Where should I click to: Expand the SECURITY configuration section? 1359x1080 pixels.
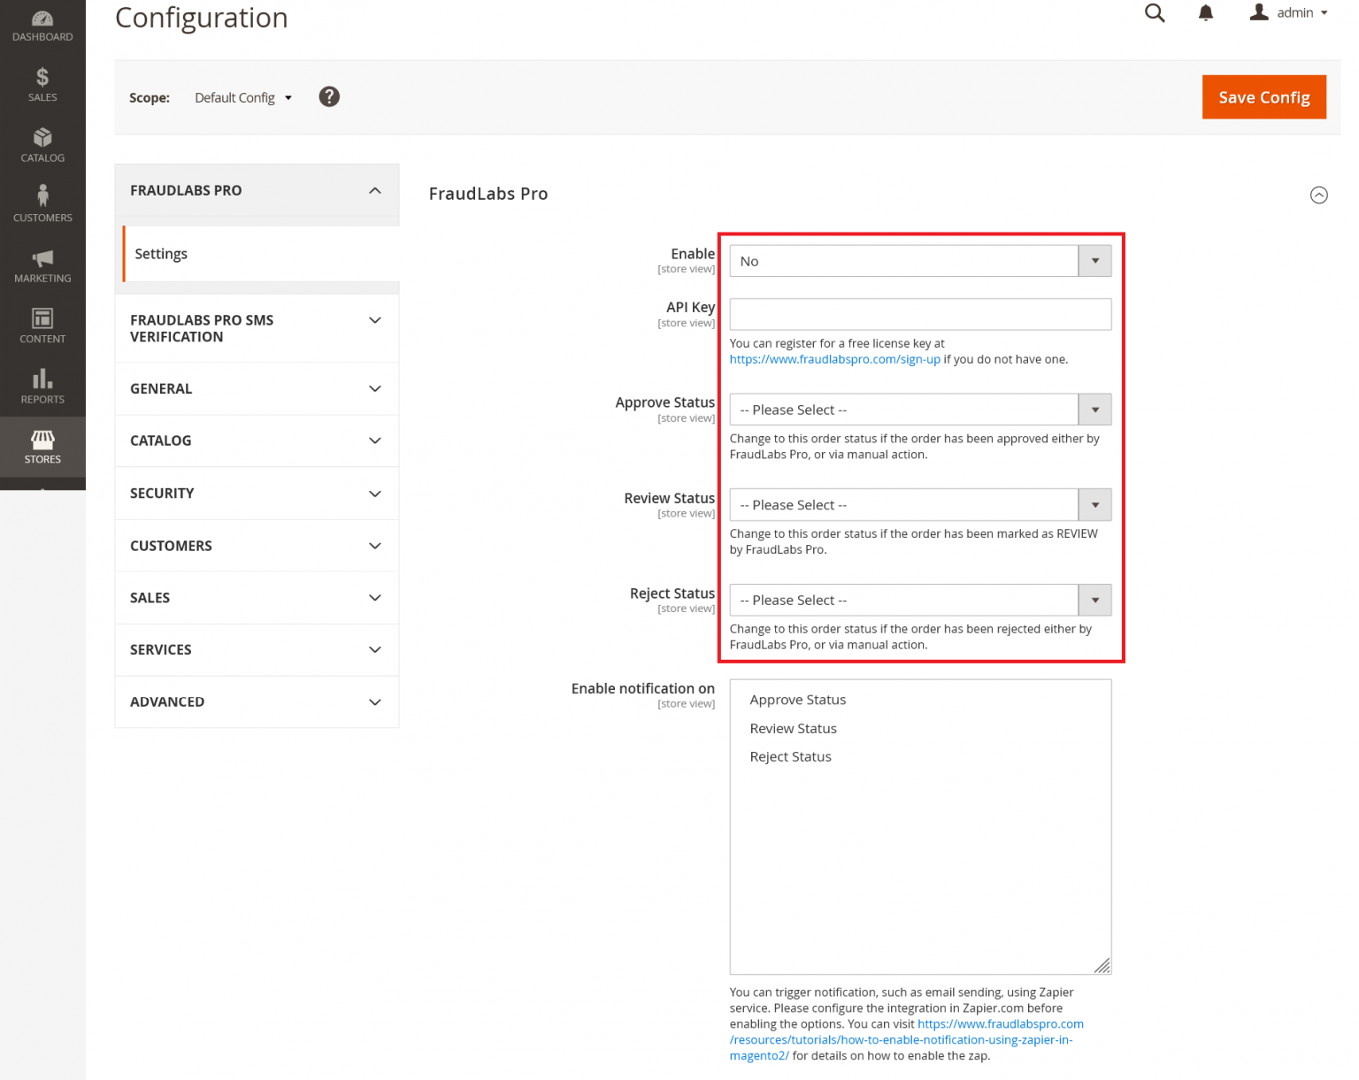click(x=256, y=493)
